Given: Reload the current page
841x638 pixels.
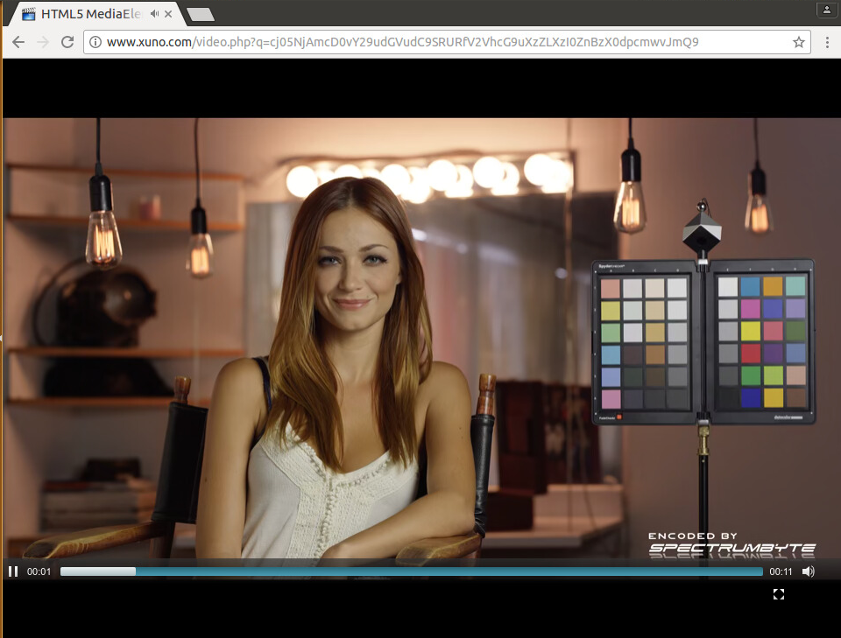Looking at the screenshot, I should click(x=67, y=42).
